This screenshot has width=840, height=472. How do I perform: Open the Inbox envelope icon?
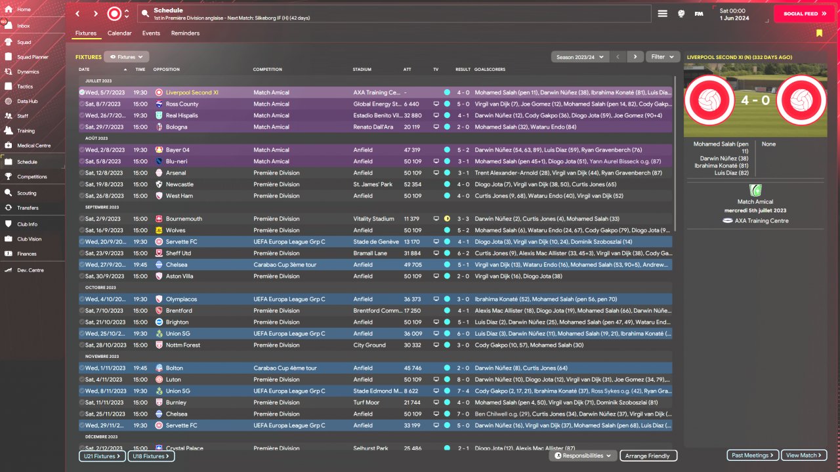8,26
